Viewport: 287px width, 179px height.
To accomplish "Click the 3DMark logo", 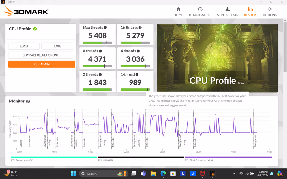I will [27, 12].
